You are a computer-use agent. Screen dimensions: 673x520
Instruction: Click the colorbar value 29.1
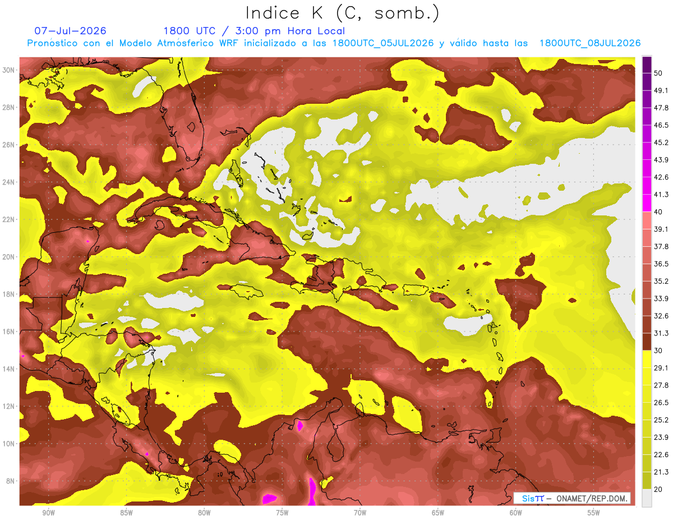coord(661,368)
